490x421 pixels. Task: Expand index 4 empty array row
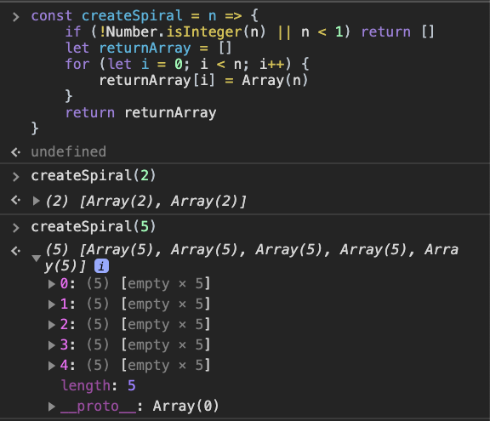point(52,366)
